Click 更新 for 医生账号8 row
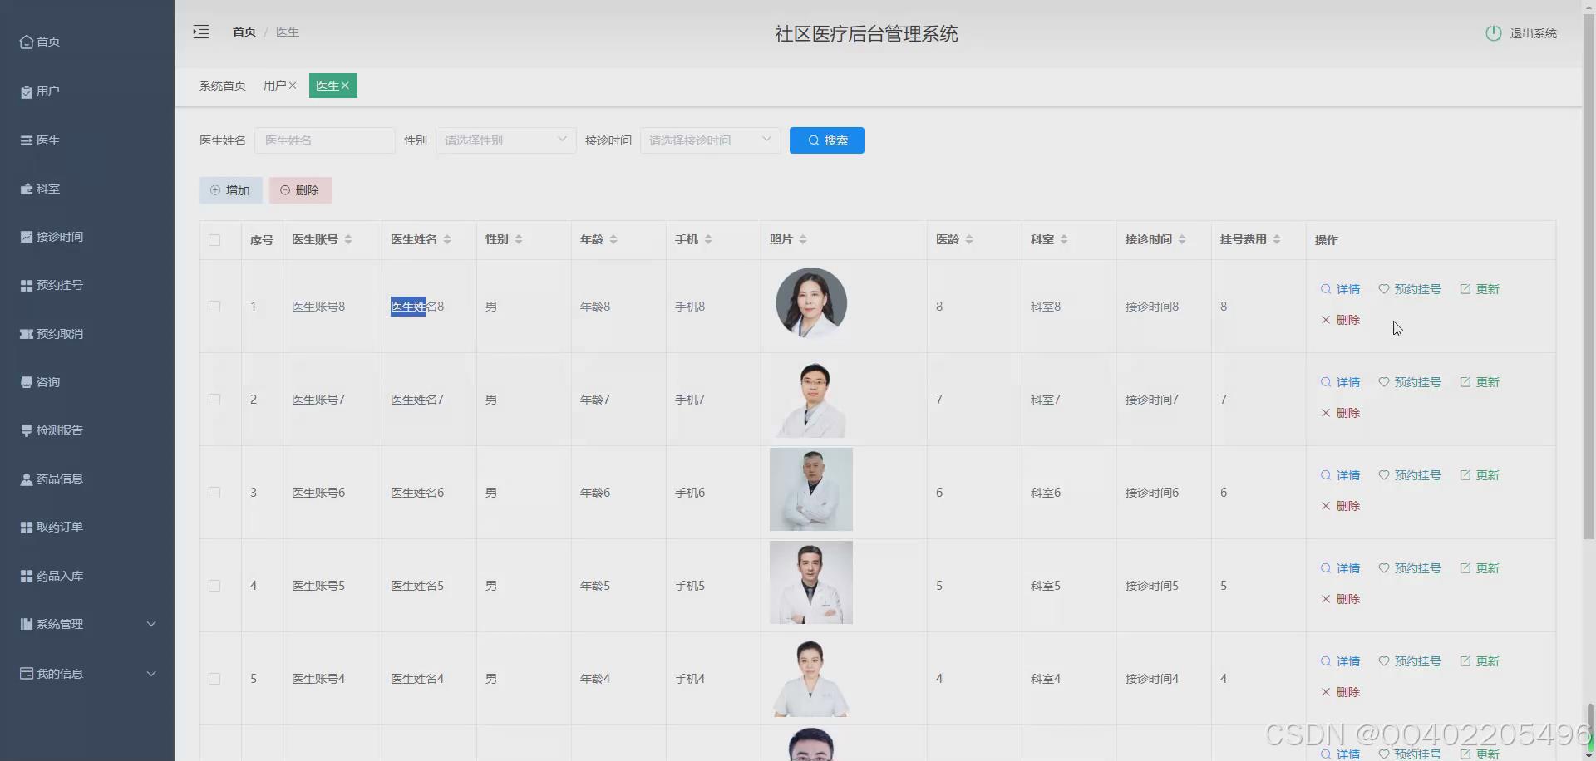The width and height of the screenshot is (1596, 761). coord(1480,289)
